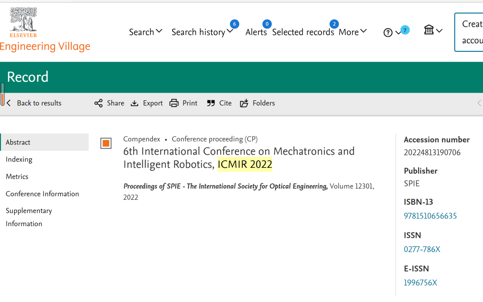Click the Cite quotation marks icon

(x=211, y=103)
